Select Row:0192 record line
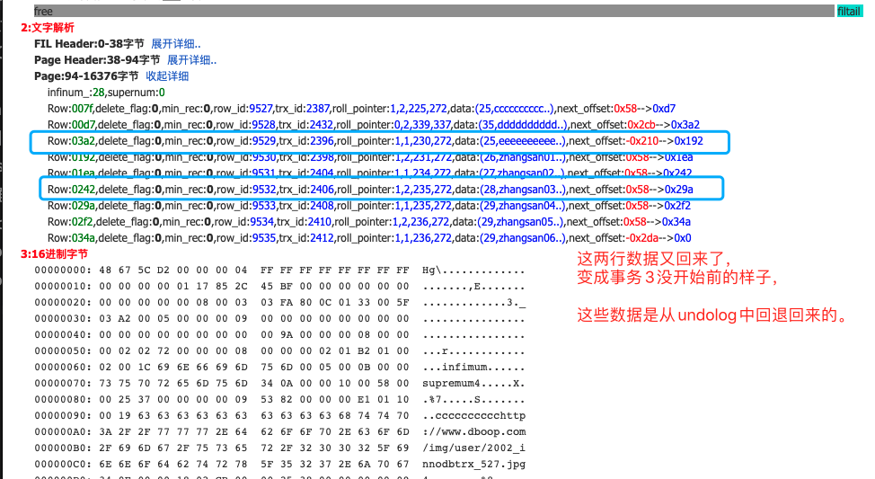 (370, 157)
